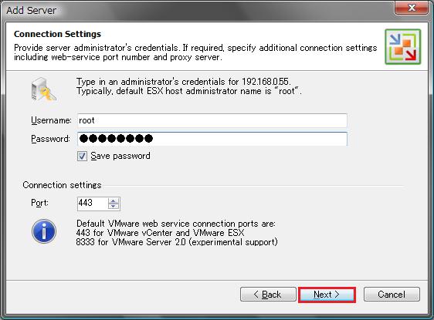Click the wizard logo icon in header
This screenshot has width=434, height=320.
[402, 47]
